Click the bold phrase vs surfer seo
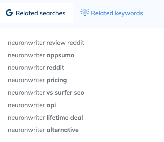The height and width of the screenshot is (142, 164). 65,93
